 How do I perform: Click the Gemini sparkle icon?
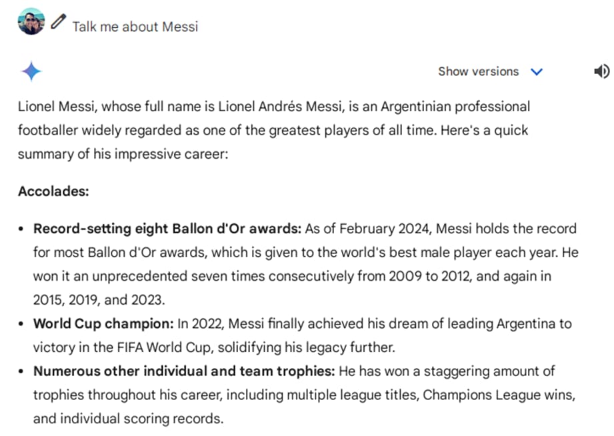(x=31, y=71)
